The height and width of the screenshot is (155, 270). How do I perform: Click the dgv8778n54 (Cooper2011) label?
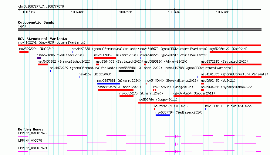pyautogui.click(x=194, y=93)
